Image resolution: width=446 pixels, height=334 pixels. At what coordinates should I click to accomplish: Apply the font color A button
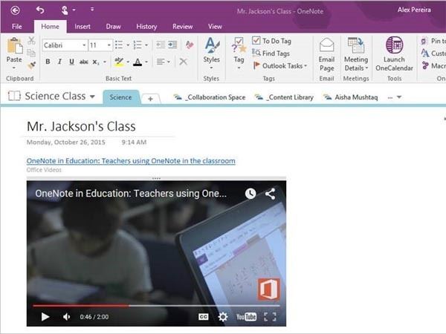138,62
